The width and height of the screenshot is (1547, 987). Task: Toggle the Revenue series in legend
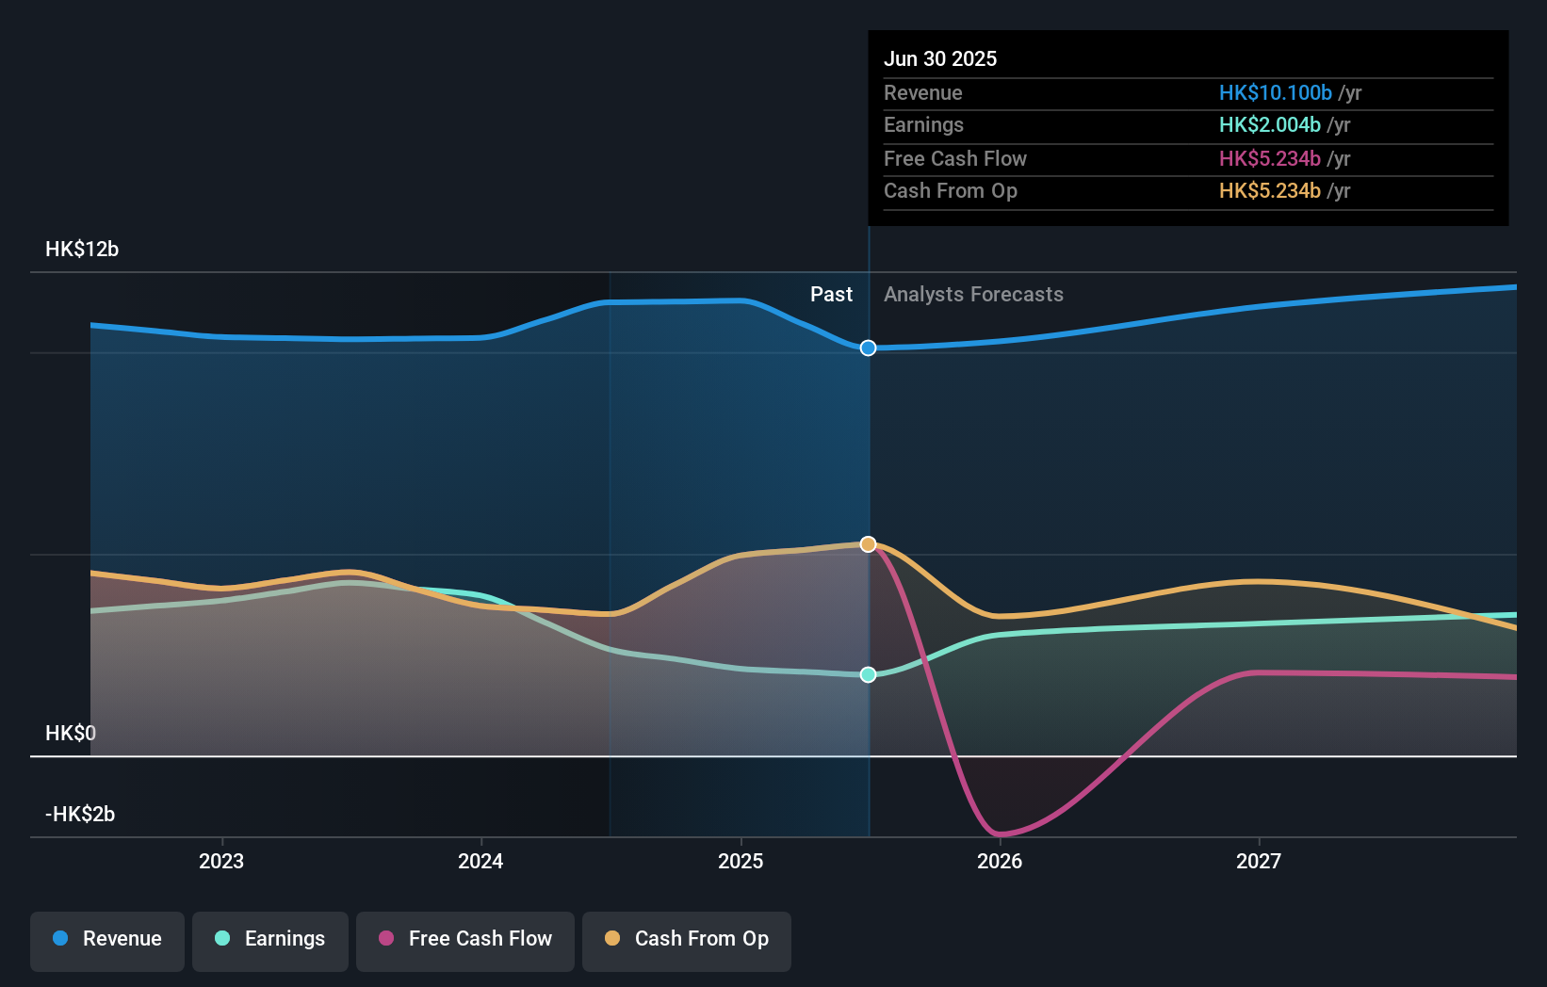[x=107, y=941]
